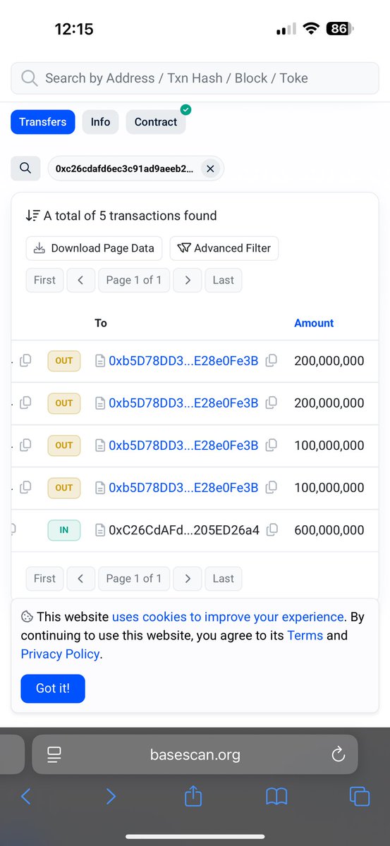Click bottom Last page button
This screenshot has width=390, height=846.
pos(223,578)
